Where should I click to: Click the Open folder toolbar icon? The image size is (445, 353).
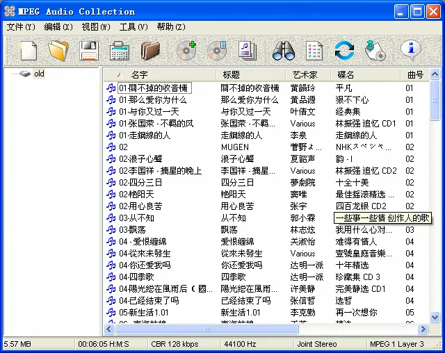click(x=58, y=51)
